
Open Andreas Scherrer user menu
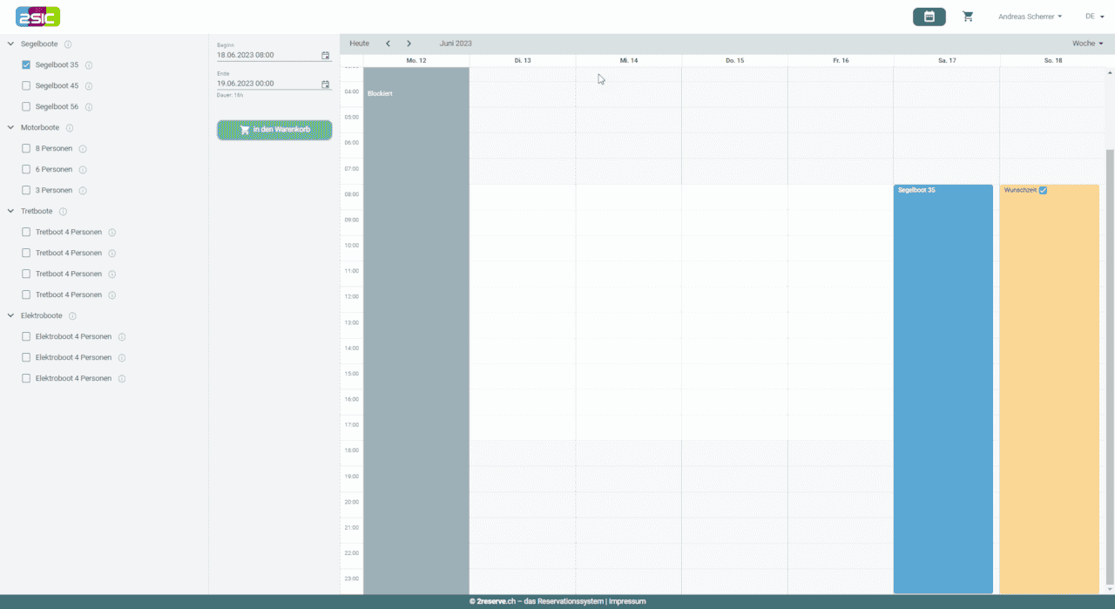(x=1030, y=17)
